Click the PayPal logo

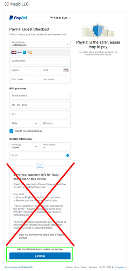tap(18, 18)
